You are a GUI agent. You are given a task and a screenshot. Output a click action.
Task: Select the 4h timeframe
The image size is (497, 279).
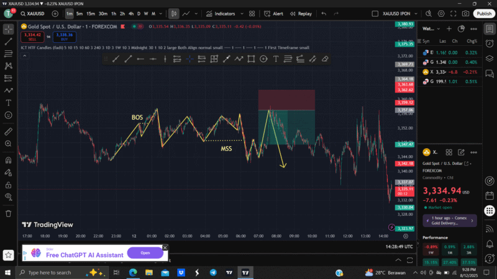pos(131,14)
